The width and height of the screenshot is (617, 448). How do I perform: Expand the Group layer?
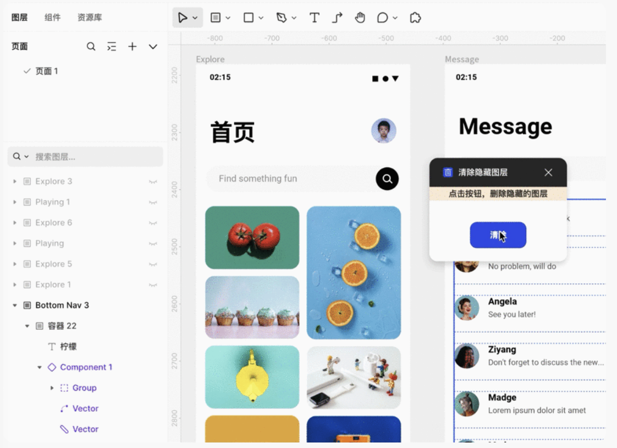(x=52, y=388)
